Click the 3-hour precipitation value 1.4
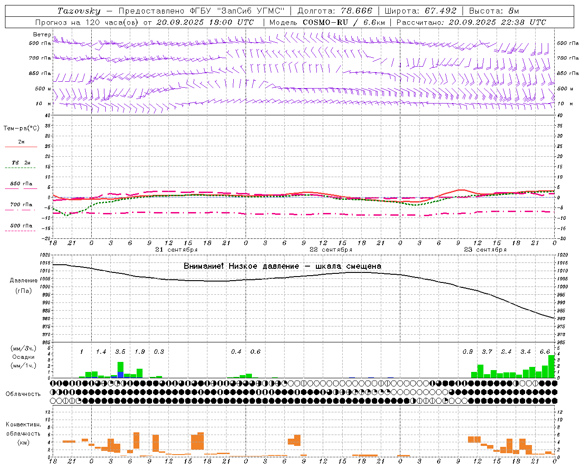 point(101,352)
